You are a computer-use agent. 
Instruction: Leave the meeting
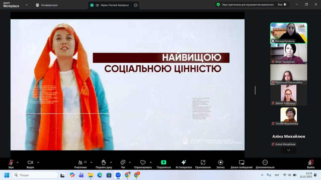tap(310, 164)
